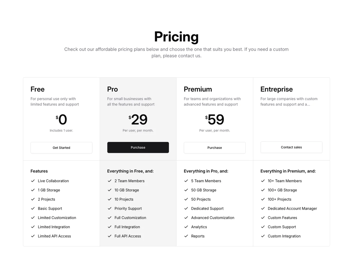Select the checkmark beside Full API Access

pos(110,236)
